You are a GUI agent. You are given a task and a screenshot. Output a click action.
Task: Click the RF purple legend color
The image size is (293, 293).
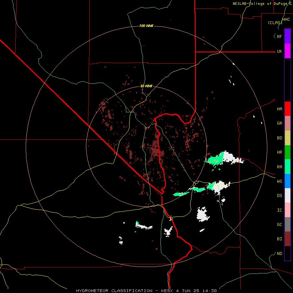pos(287,36)
